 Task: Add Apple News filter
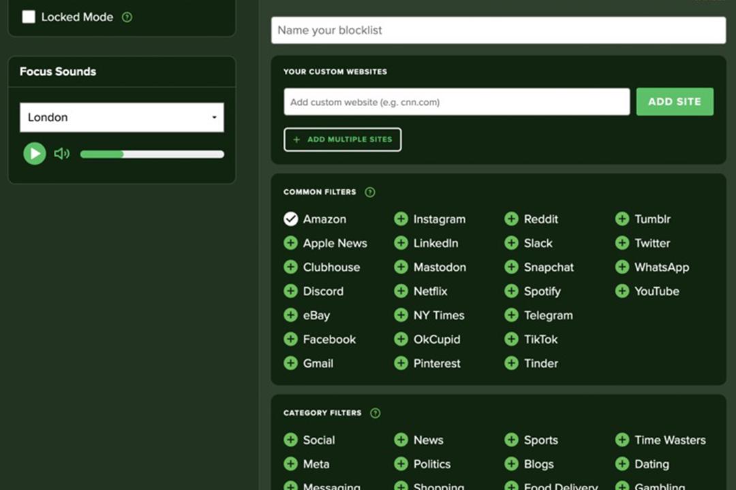290,243
